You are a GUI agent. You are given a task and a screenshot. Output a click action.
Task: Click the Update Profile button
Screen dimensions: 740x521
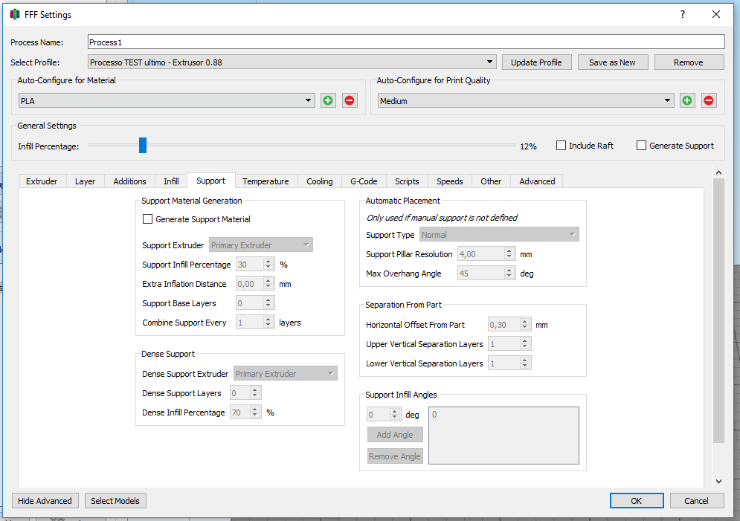[x=536, y=62]
